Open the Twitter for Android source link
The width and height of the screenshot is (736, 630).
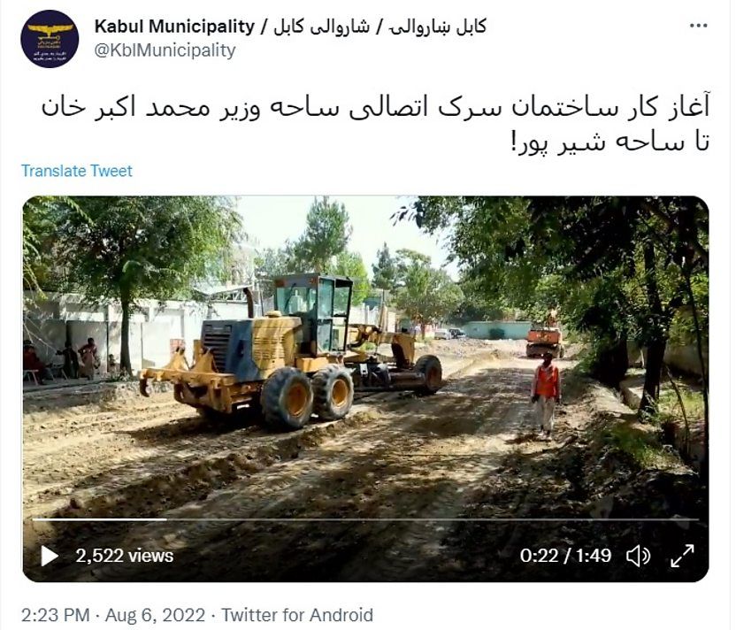coord(297,615)
